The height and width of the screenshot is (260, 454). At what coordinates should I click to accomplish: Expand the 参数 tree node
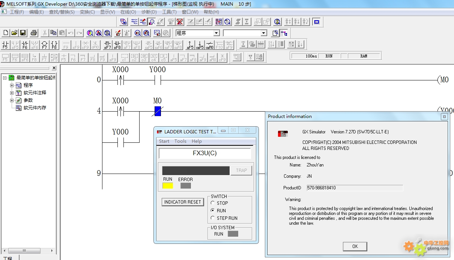(x=12, y=100)
